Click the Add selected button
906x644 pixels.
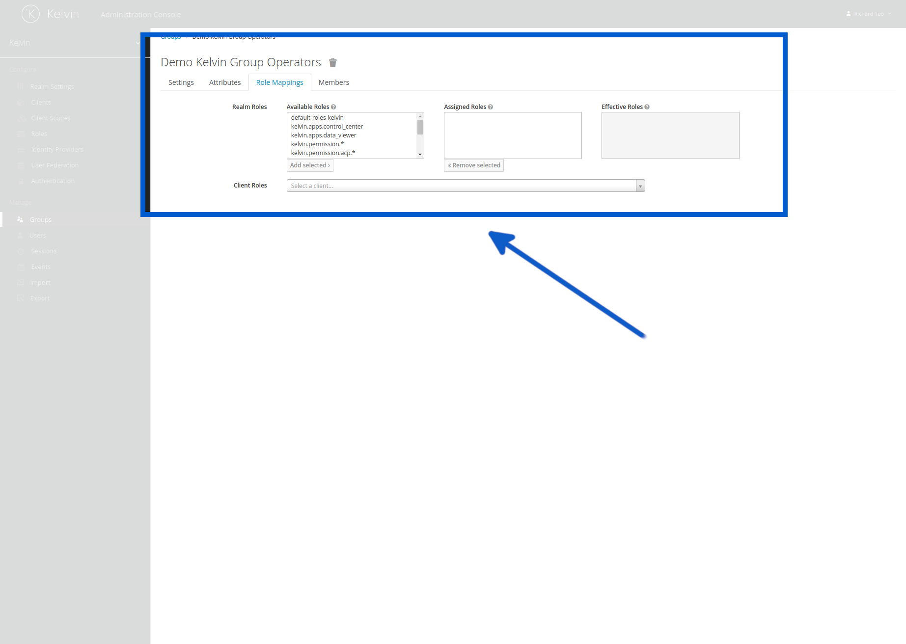pyautogui.click(x=310, y=165)
